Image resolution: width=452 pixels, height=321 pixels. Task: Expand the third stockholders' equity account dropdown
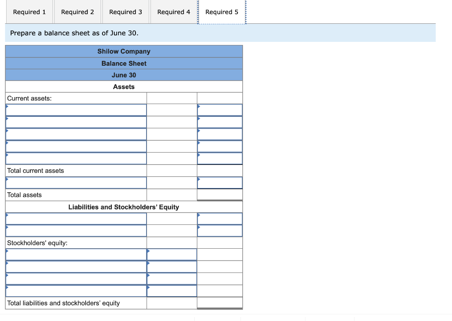coord(76,279)
